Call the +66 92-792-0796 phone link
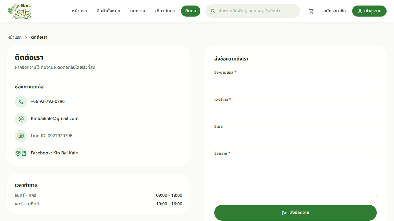The height and width of the screenshot is (221, 394). 48,101
